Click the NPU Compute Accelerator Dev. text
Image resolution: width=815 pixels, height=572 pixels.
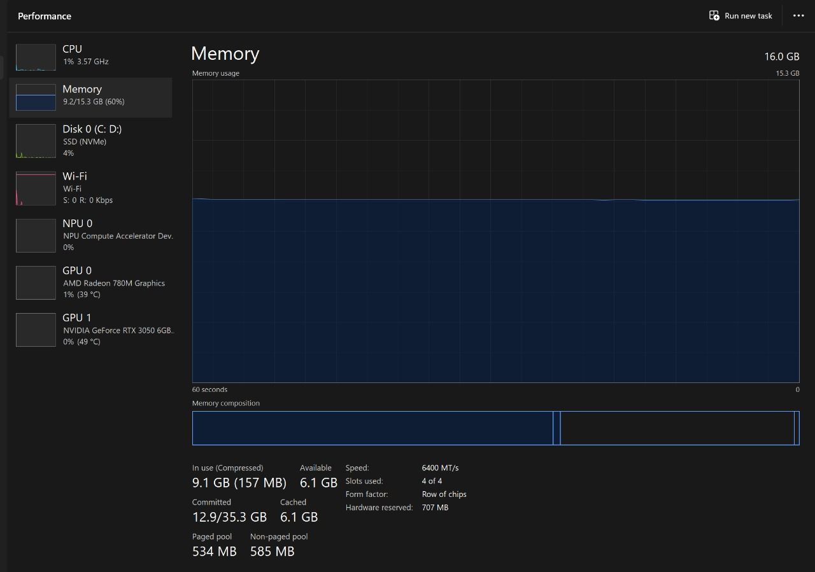click(x=118, y=236)
